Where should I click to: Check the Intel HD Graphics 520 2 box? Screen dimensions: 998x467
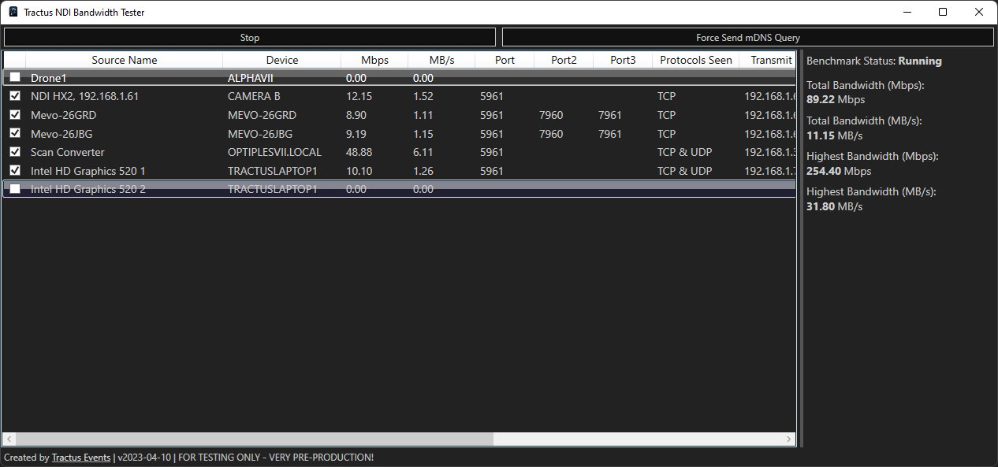point(15,189)
